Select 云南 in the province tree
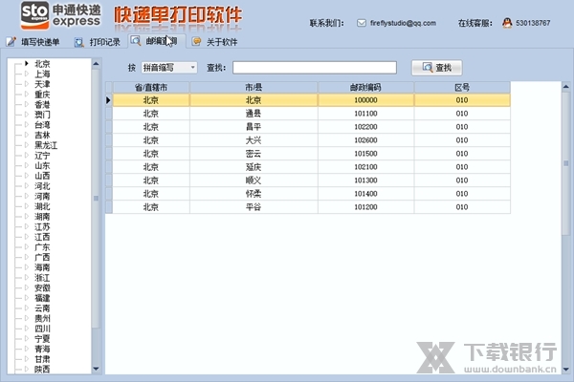 42,308
